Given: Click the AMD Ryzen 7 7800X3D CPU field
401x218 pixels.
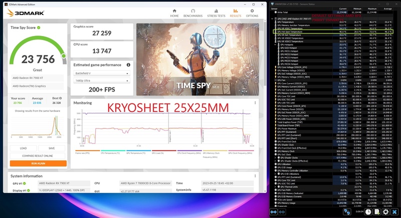Looking at the screenshot, I should (145, 183).
